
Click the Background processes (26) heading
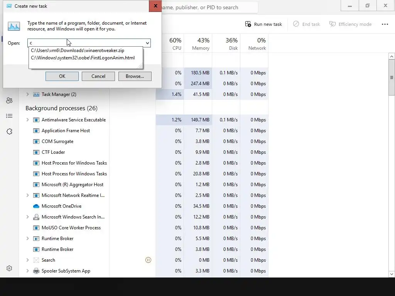(61, 108)
